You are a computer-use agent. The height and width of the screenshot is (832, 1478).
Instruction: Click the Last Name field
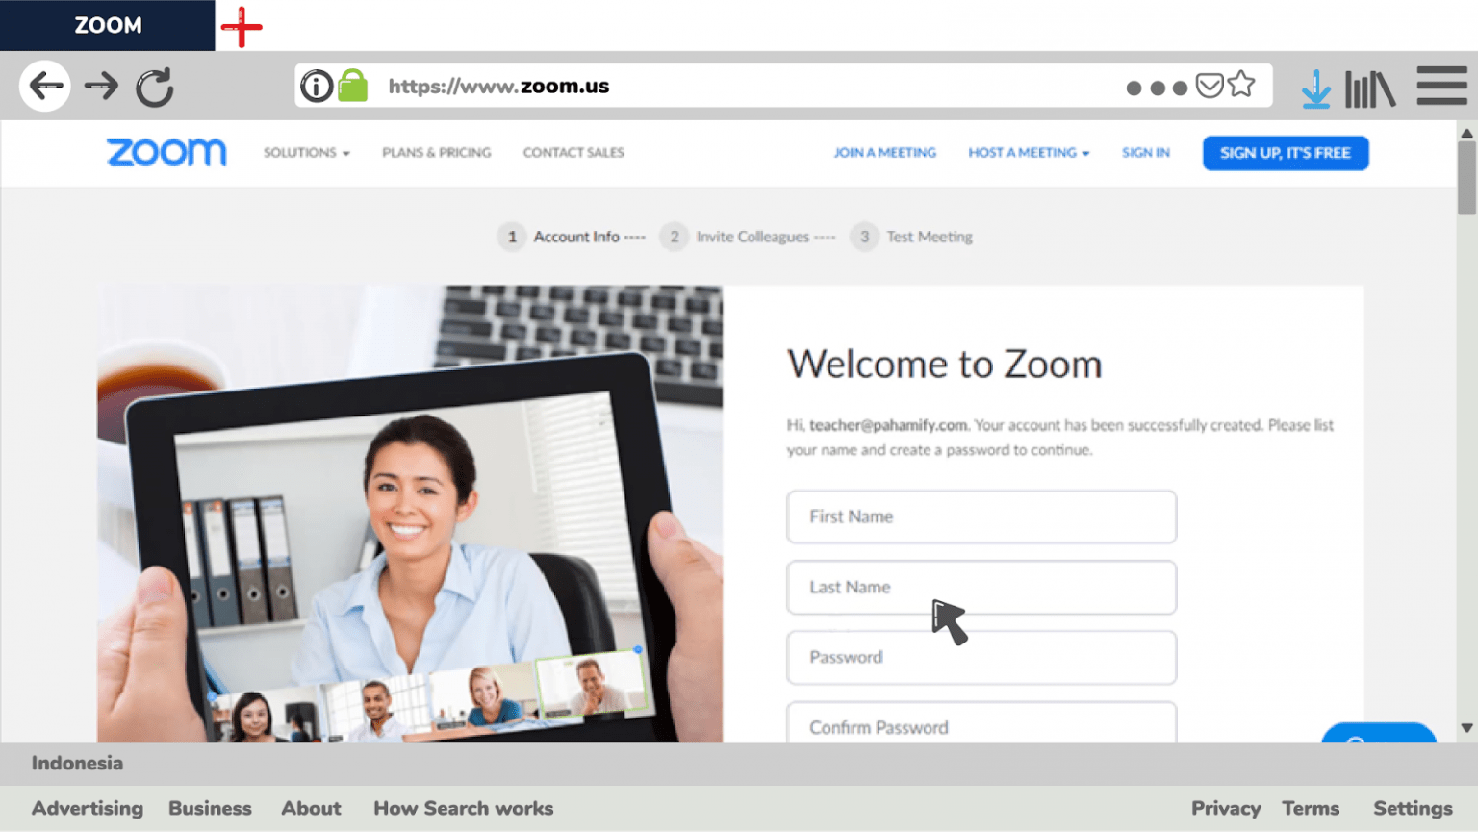[x=981, y=587]
